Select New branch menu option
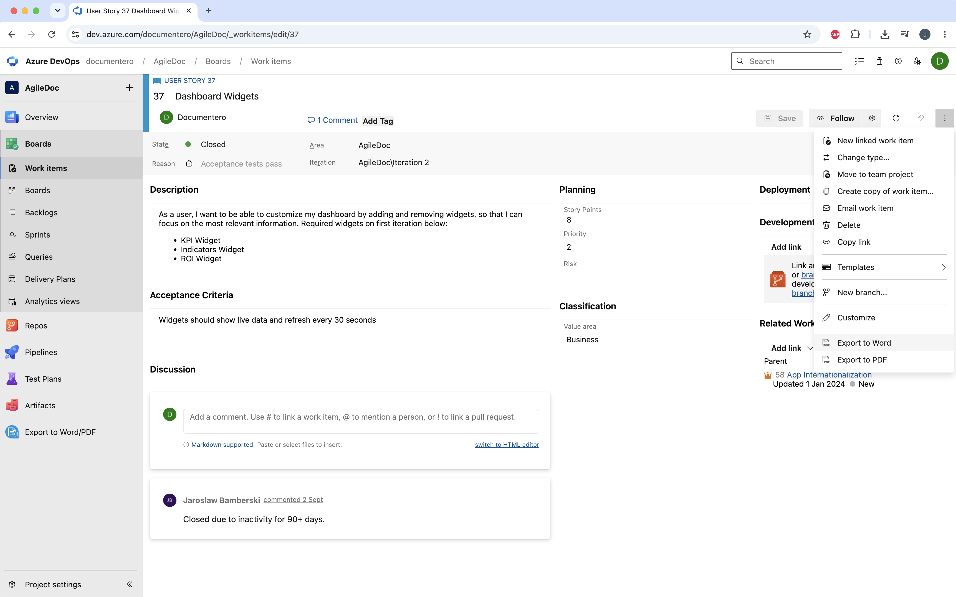This screenshot has height=597, width=956. [x=884, y=293]
